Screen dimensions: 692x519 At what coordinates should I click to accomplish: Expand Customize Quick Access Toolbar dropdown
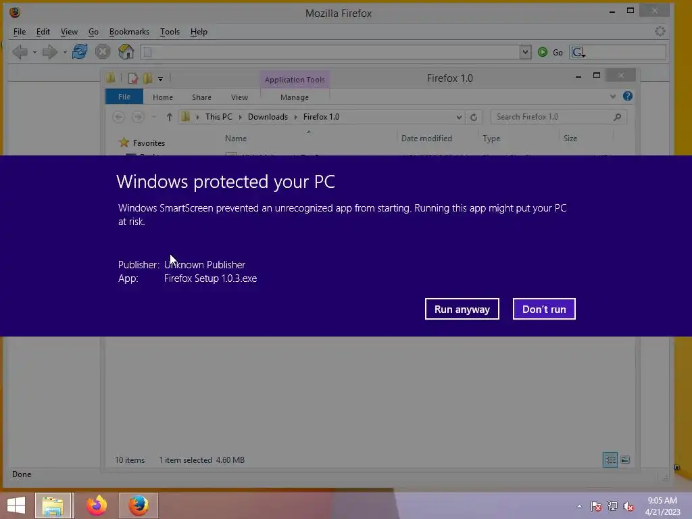coord(161,79)
